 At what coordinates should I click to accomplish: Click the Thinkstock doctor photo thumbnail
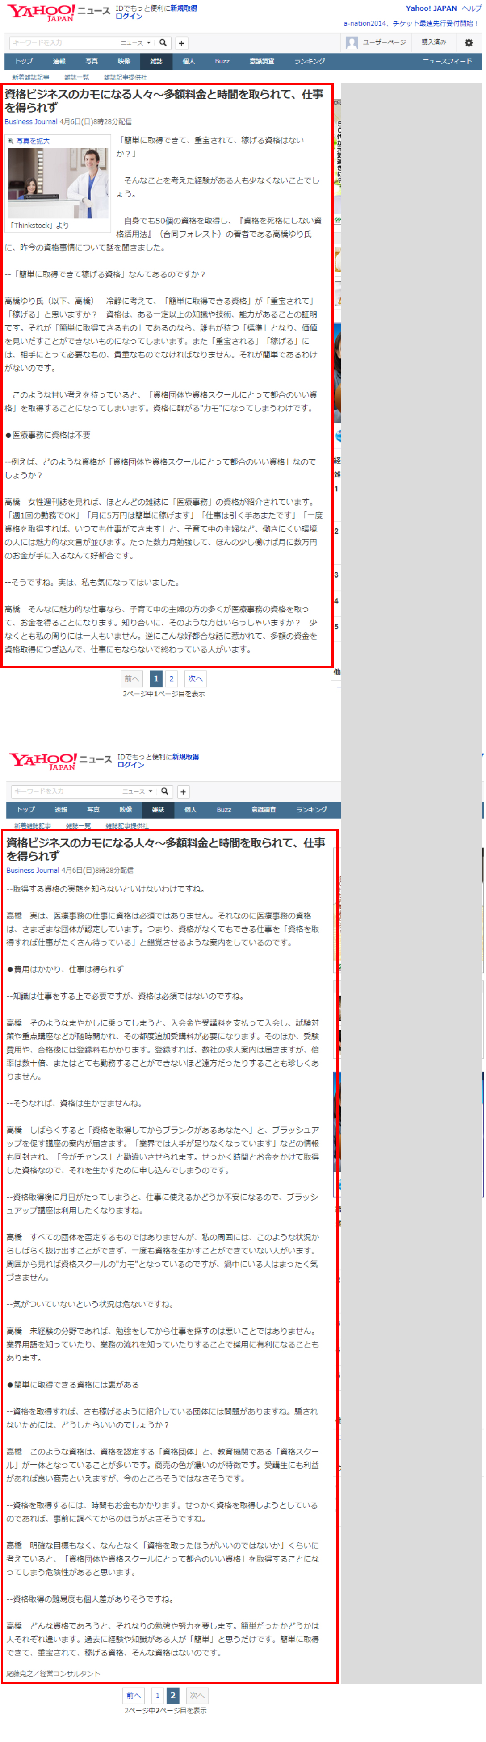[58, 183]
